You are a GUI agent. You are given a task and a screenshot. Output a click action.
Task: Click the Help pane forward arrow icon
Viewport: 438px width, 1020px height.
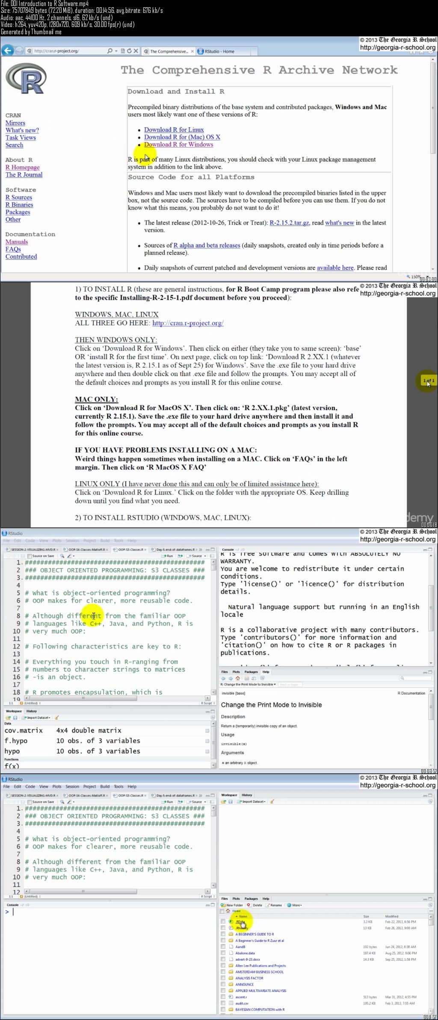pos(231,678)
